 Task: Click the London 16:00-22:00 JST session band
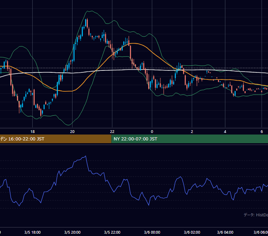coord(56,139)
